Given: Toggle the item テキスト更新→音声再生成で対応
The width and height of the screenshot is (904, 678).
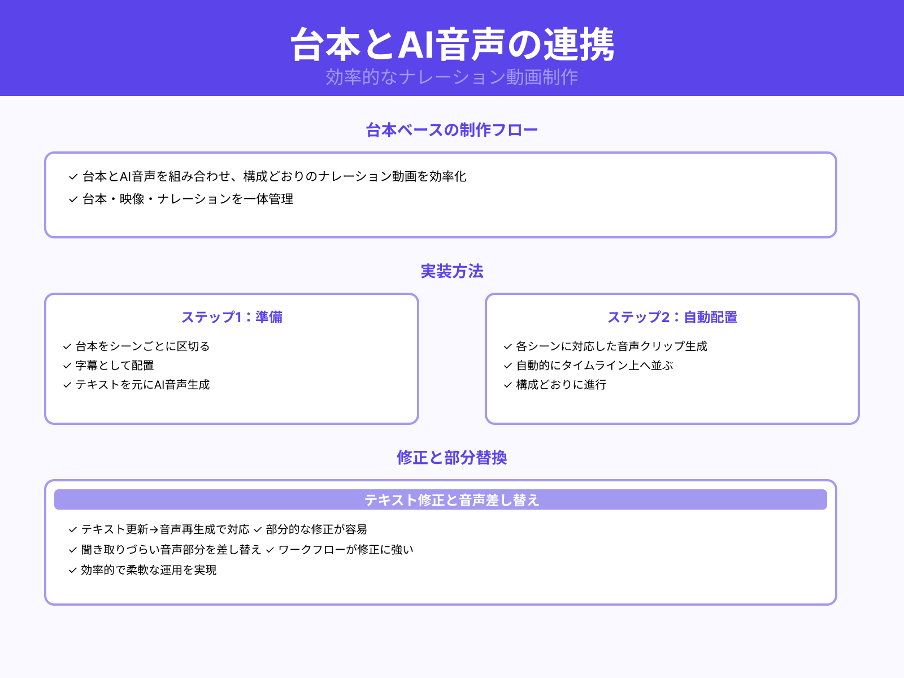Looking at the screenshot, I should click(x=166, y=530).
